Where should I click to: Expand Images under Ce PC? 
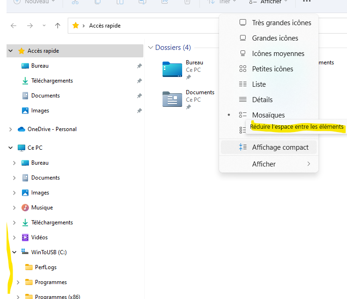point(14,193)
